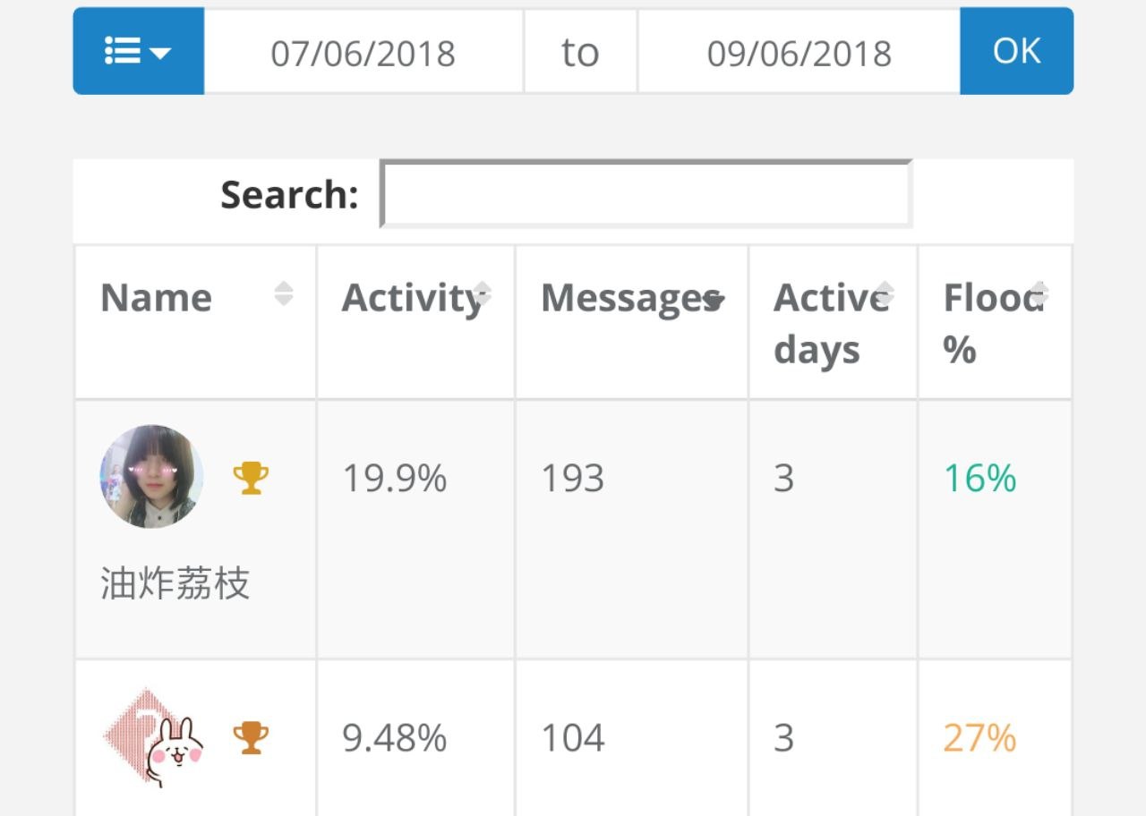The height and width of the screenshot is (816, 1146).
Task: Click the start date field 07/06/2018
Action: [363, 53]
